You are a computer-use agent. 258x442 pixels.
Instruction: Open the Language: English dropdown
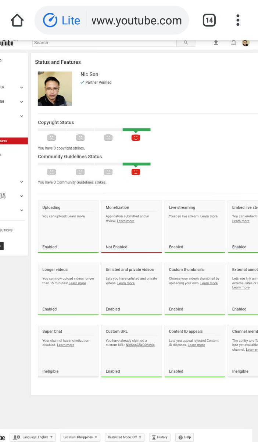click(x=33, y=437)
